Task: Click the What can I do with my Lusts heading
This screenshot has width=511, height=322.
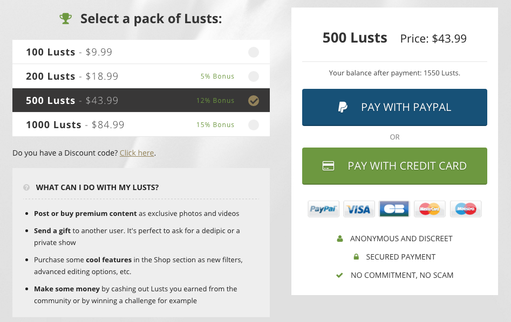Action: [x=97, y=187]
